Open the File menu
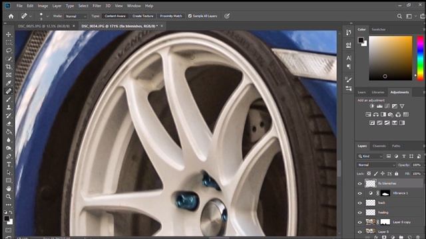 (x=19, y=6)
